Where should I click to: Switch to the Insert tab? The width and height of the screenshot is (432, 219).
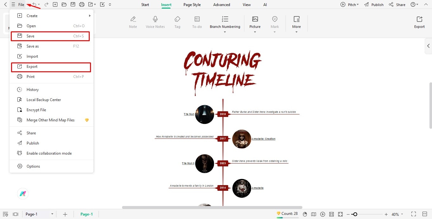[x=166, y=5]
